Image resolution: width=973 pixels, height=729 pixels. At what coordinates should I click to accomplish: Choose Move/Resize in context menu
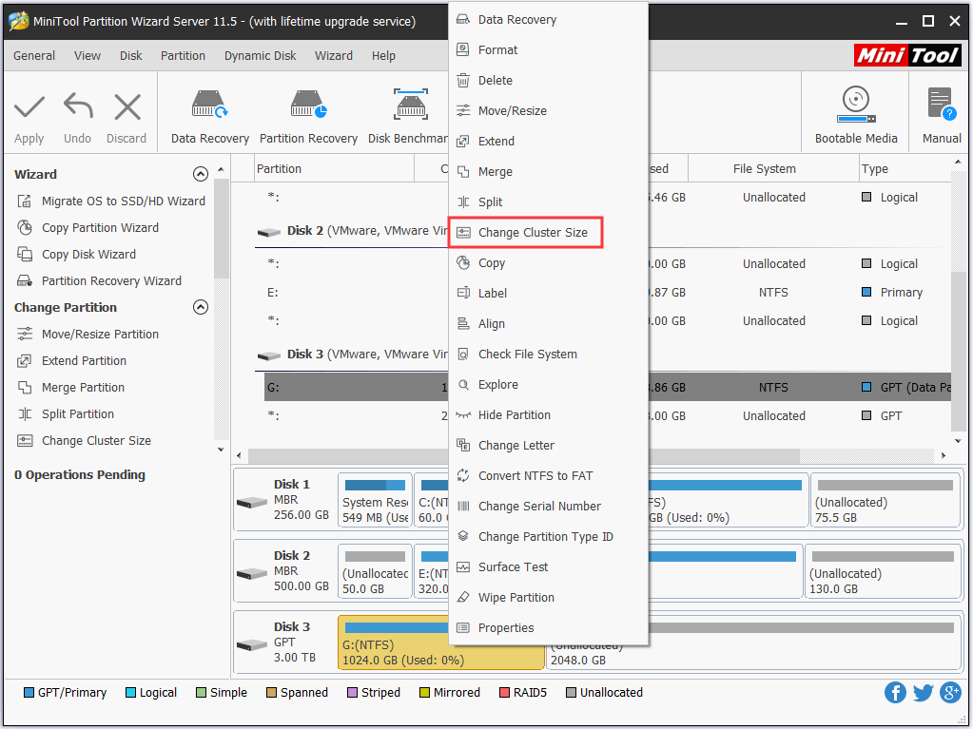click(x=549, y=111)
